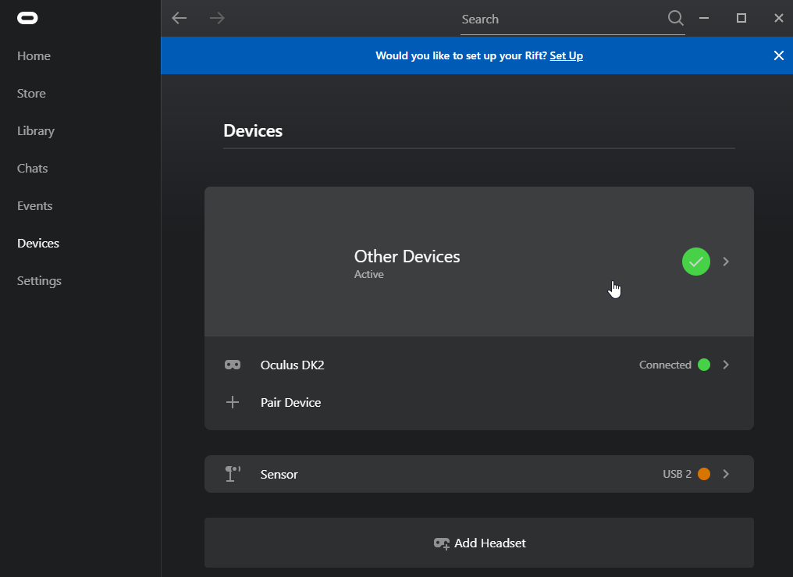Open the Oculus DK2 row
The image size is (793, 577).
click(479, 365)
